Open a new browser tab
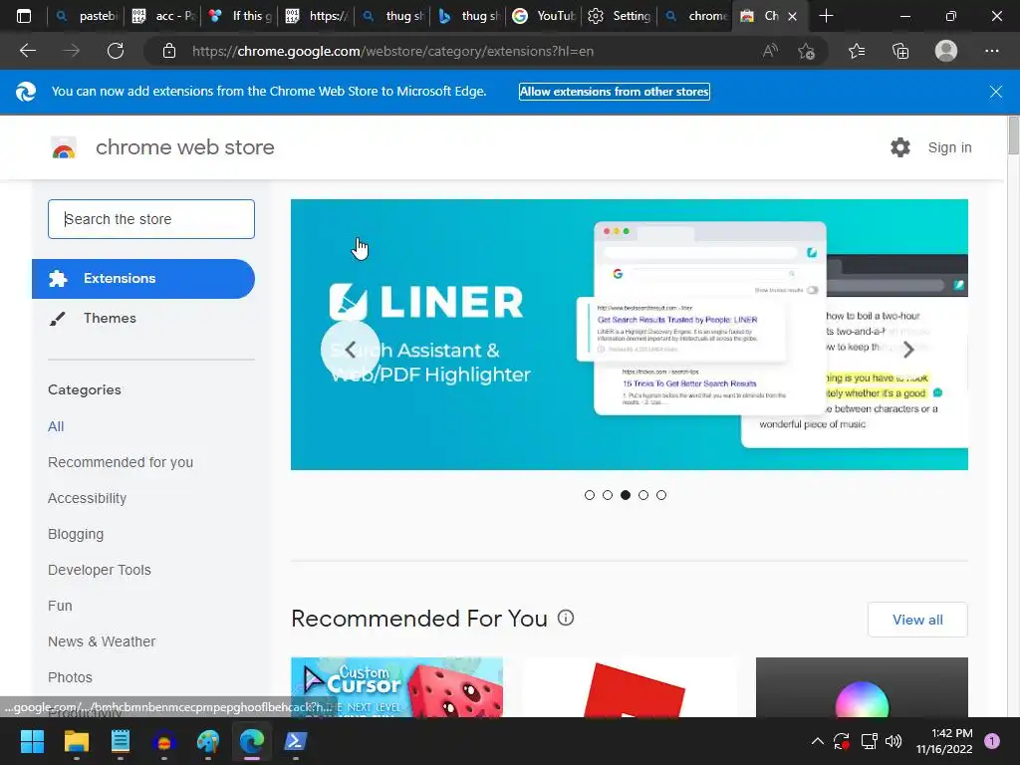The width and height of the screenshot is (1020, 765). coord(826,16)
